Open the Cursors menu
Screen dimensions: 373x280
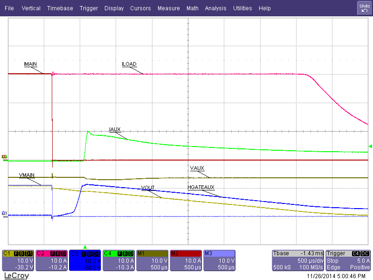(140, 8)
